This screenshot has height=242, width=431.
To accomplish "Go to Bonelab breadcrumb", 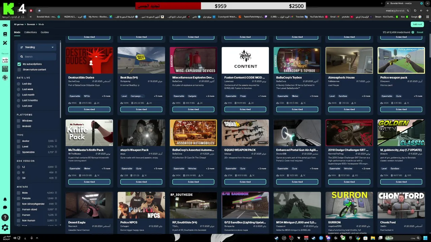I will 31,25.
